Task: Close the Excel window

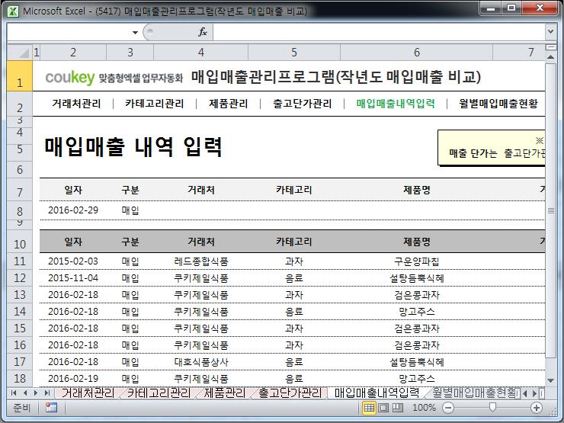Action: pos(540,8)
